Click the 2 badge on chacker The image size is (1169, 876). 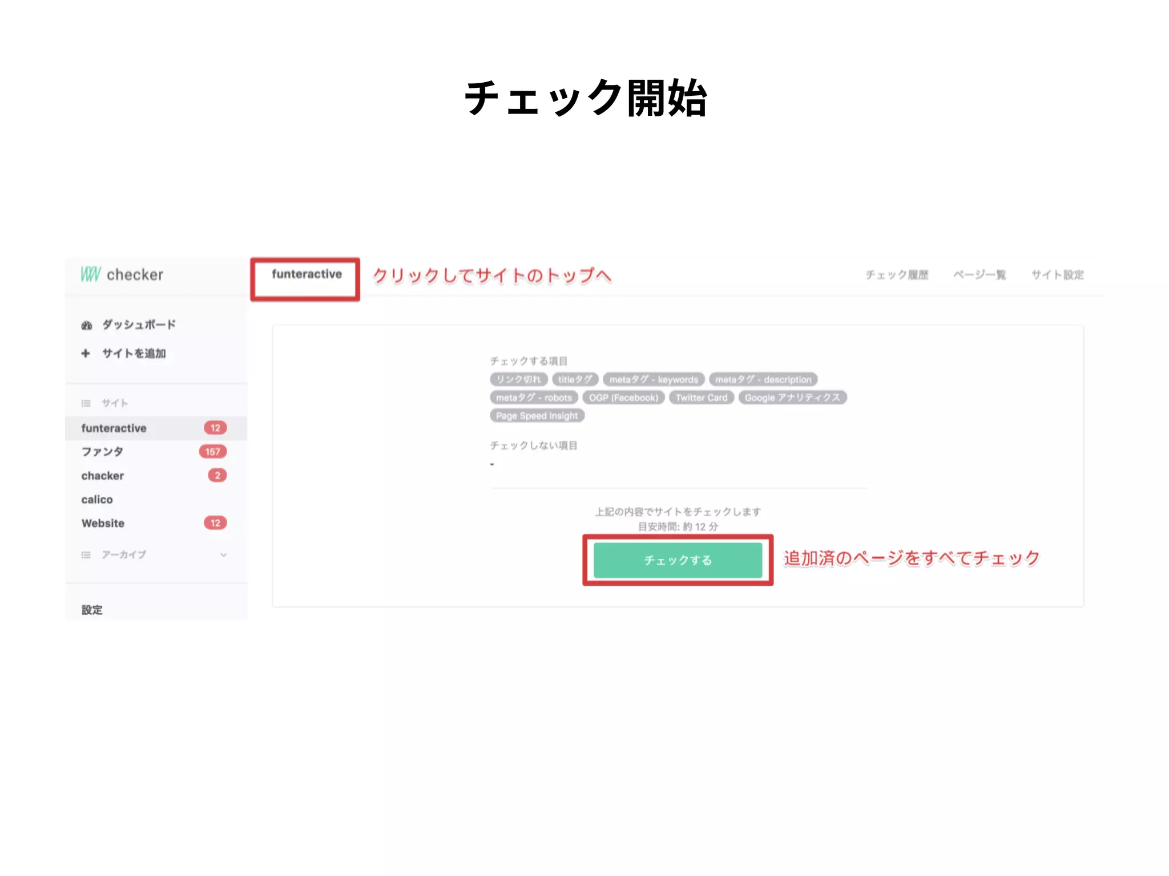217,476
